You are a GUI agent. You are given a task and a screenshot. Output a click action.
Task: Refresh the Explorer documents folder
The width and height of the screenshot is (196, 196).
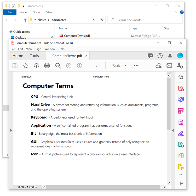click(x=102, y=20)
